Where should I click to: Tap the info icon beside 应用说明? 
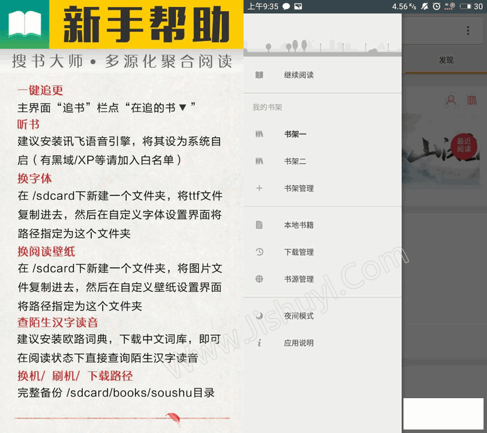[x=260, y=343]
